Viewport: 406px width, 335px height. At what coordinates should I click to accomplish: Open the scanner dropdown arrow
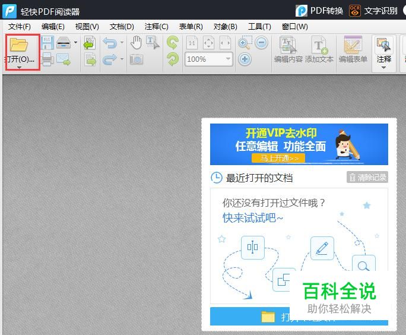(75, 42)
